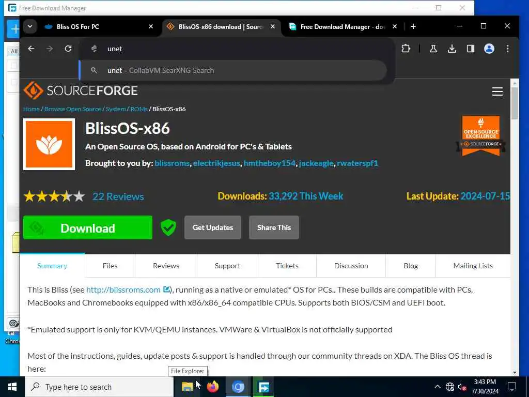Click the Free Download Manager taskbar icon
This screenshot has width=529, height=397.
tap(263, 387)
